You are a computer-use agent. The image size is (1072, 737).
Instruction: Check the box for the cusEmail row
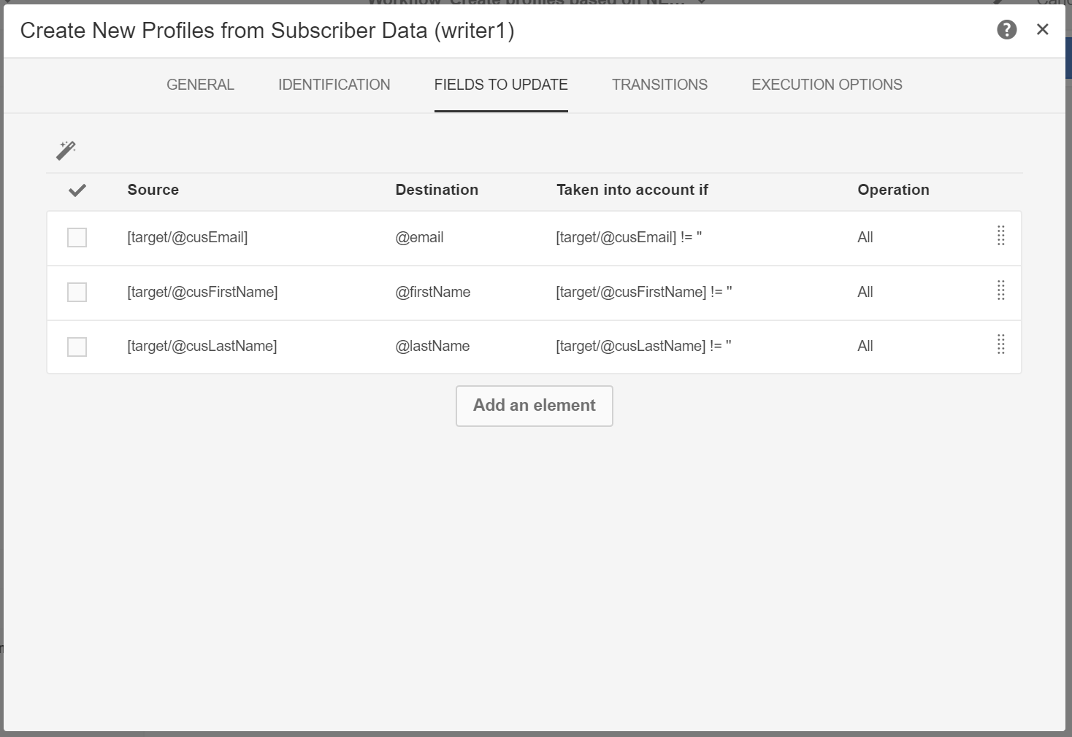[x=77, y=238]
